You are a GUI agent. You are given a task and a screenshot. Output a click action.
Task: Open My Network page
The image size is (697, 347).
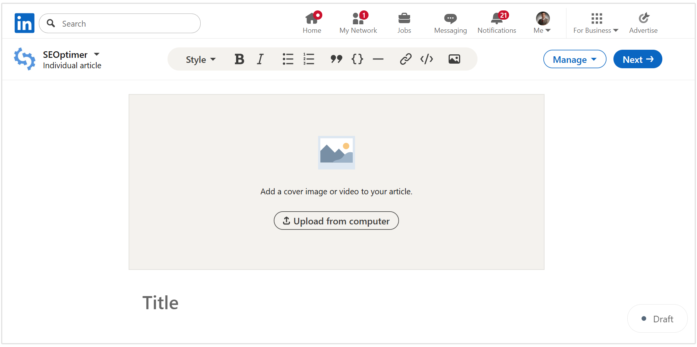[358, 23]
